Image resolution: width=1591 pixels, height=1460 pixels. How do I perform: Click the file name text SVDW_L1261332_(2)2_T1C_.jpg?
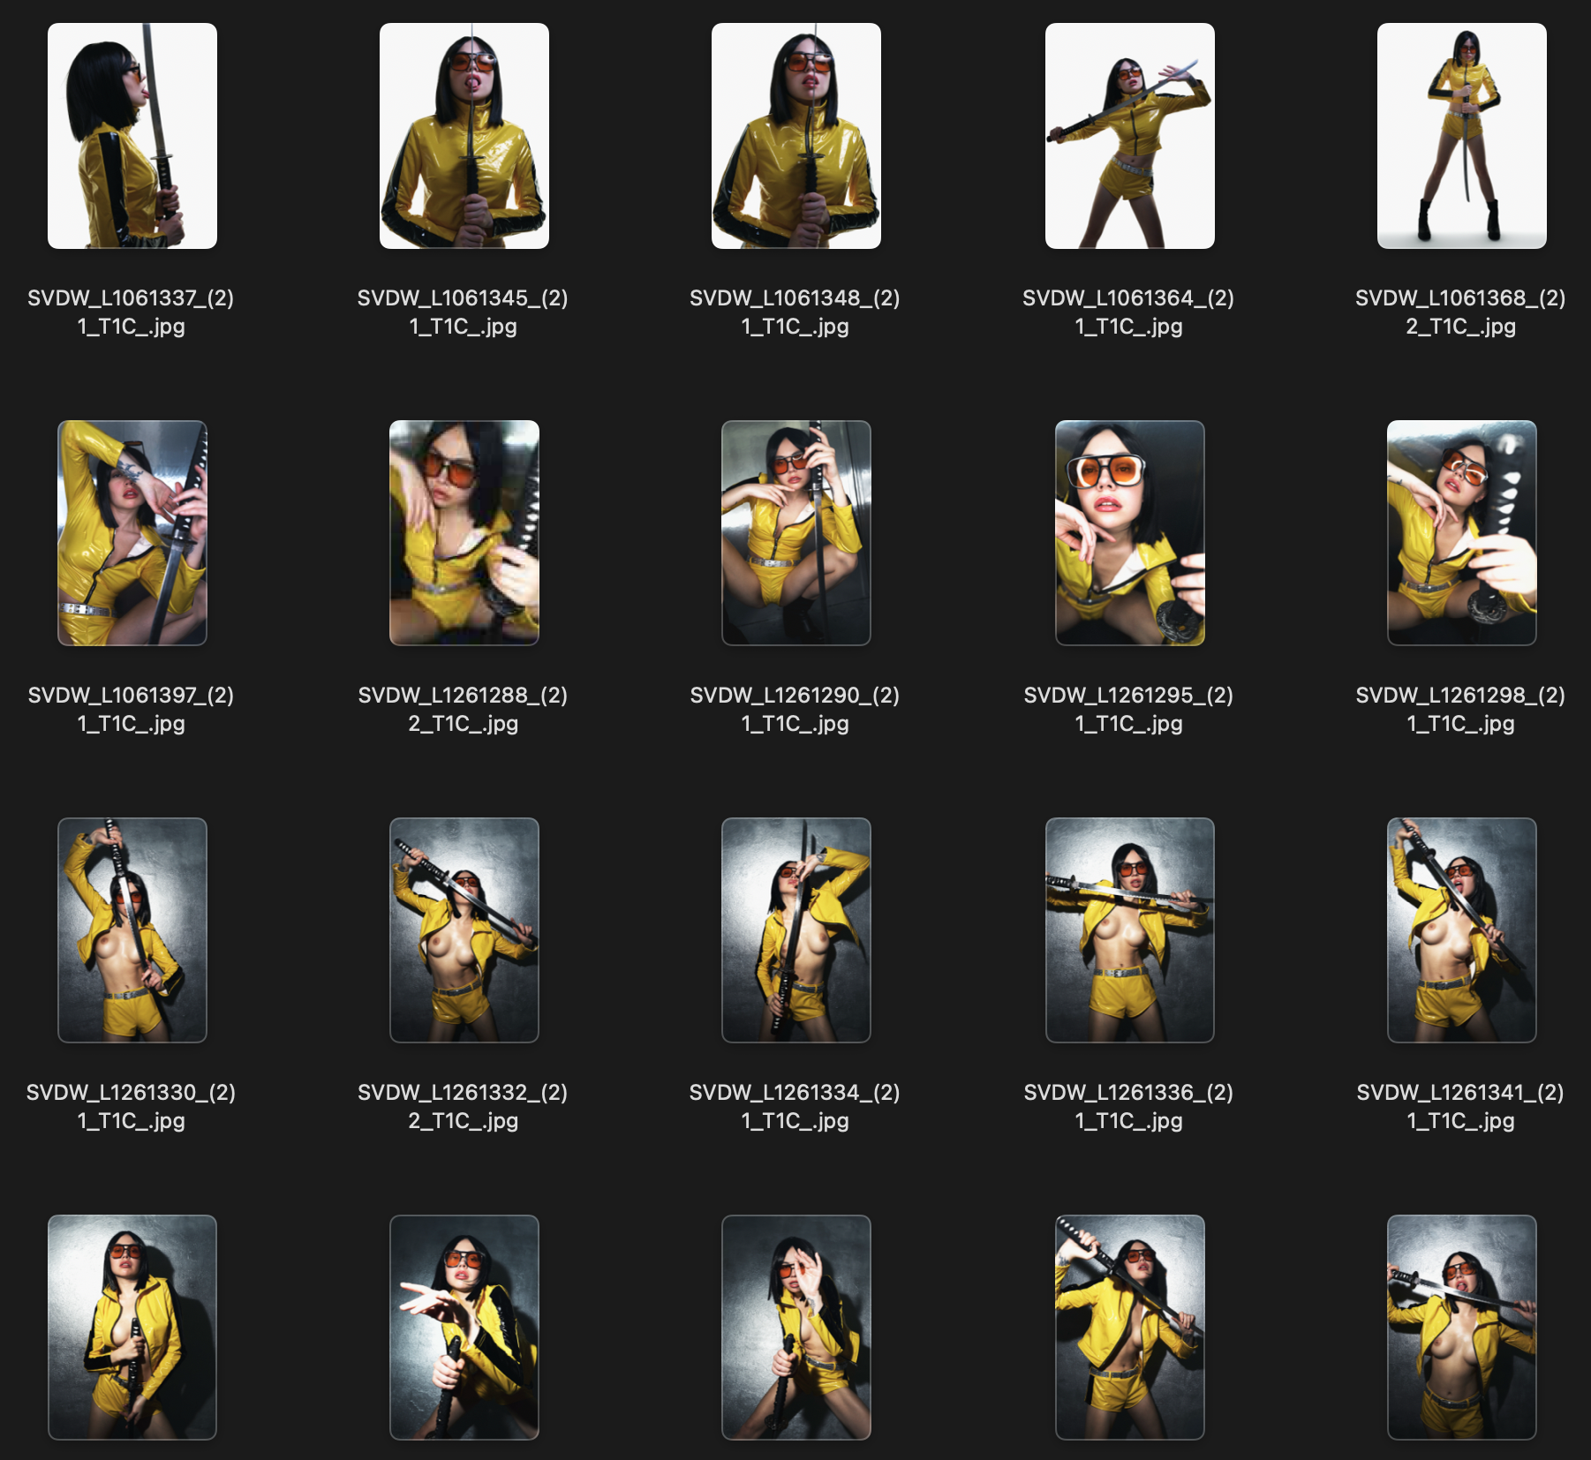(x=463, y=1107)
